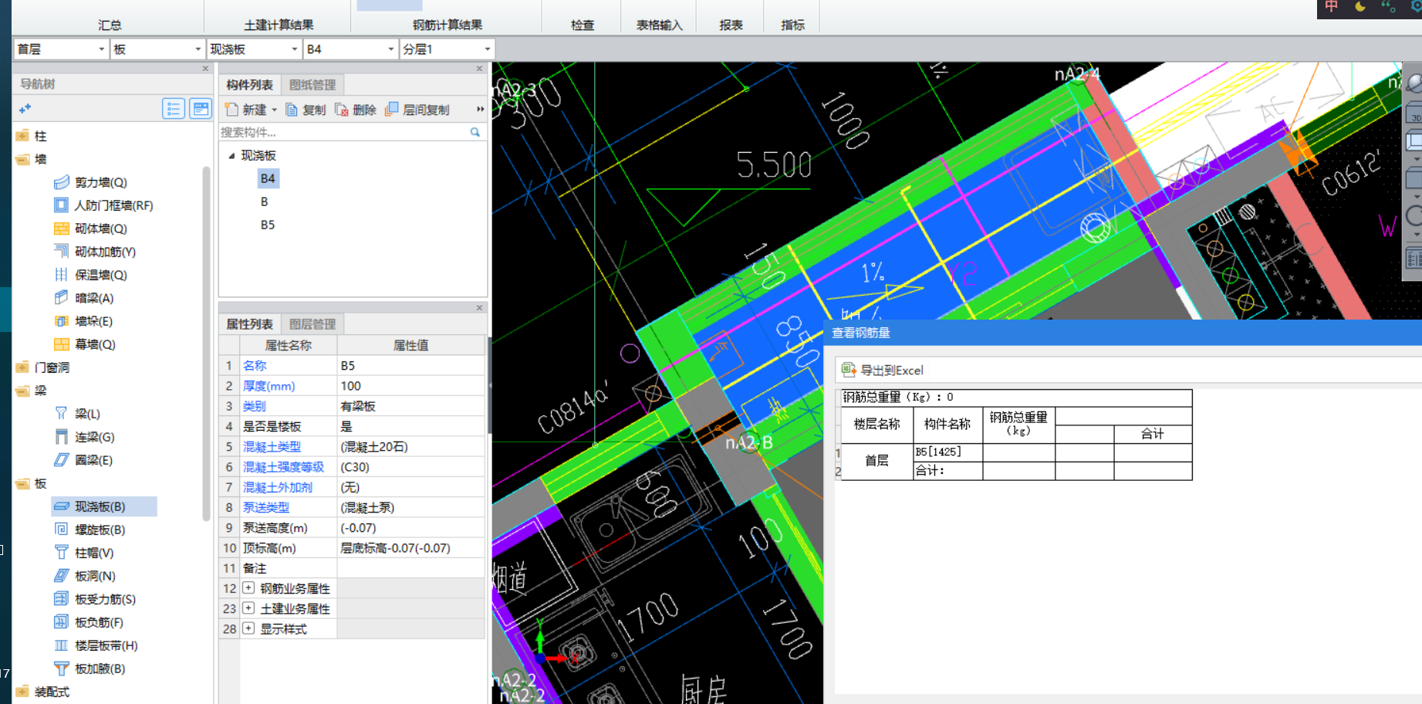Collapse the 墙 folder in navigation tree
The image size is (1422, 704).
[22, 159]
